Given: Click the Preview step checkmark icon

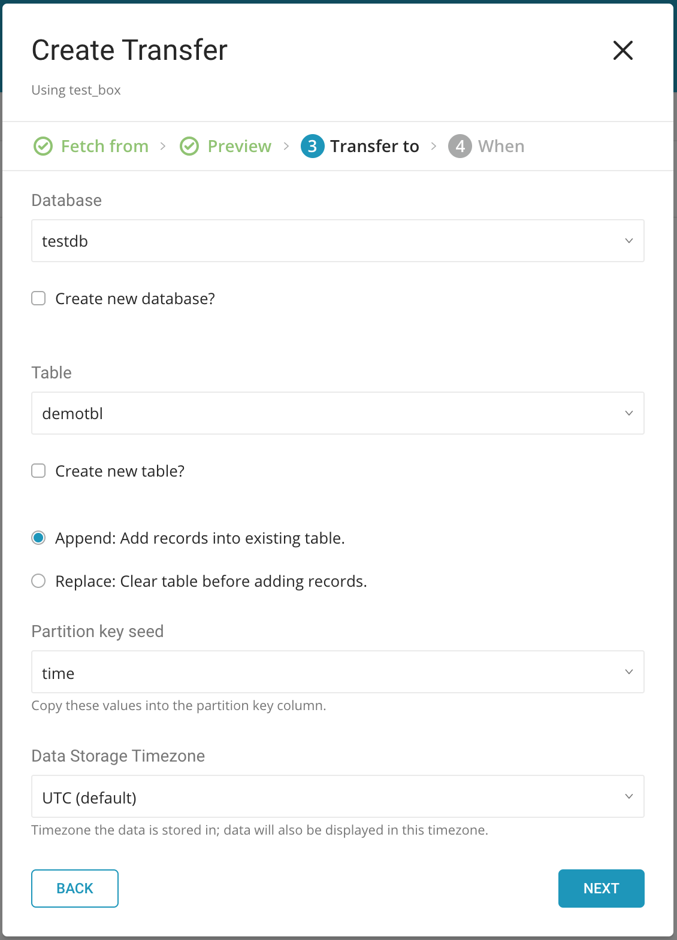Looking at the screenshot, I should pyautogui.click(x=189, y=146).
